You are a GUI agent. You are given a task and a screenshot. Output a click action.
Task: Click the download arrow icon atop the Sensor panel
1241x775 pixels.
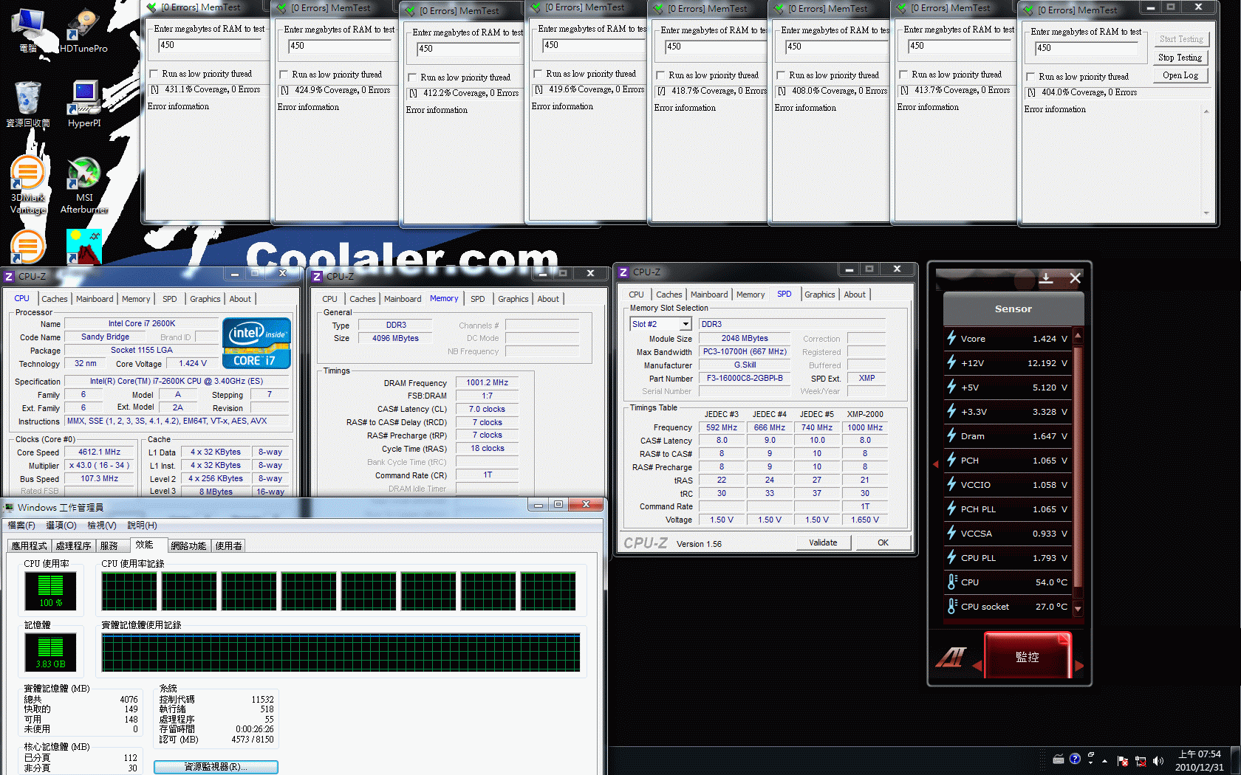coord(1046,278)
